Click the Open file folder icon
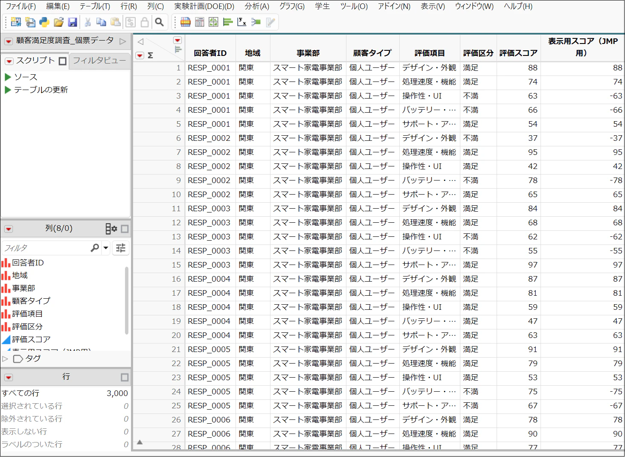 tap(58, 22)
